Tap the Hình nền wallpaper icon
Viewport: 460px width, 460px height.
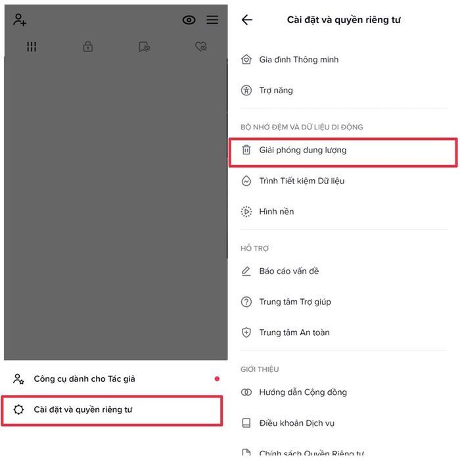pyautogui.click(x=246, y=212)
